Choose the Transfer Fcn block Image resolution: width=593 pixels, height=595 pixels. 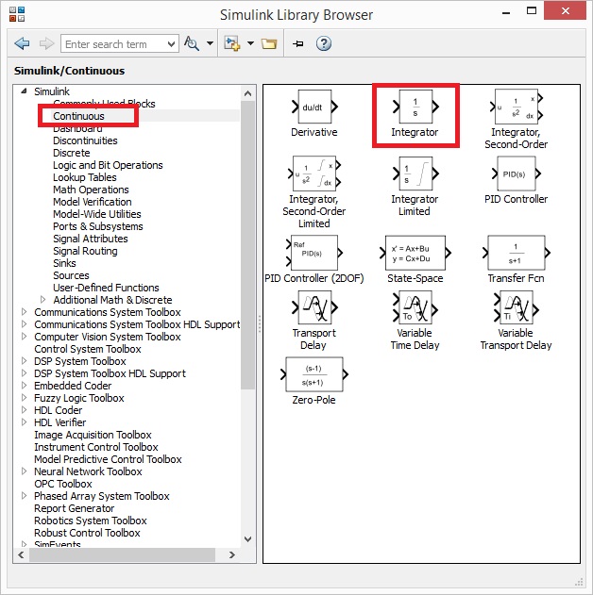(x=516, y=253)
